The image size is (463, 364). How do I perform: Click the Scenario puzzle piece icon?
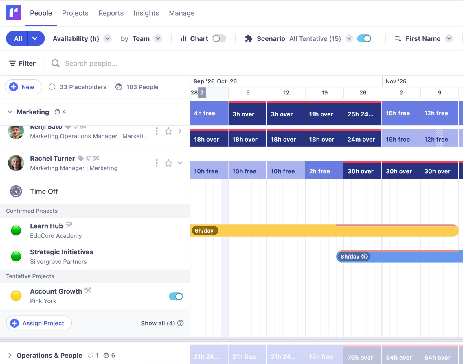pyautogui.click(x=249, y=38)
